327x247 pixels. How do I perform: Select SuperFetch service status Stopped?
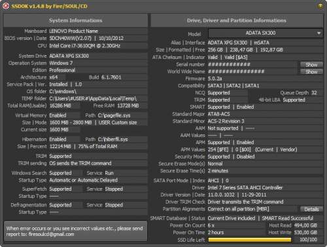pyautogui.click(x=114, y=189)
